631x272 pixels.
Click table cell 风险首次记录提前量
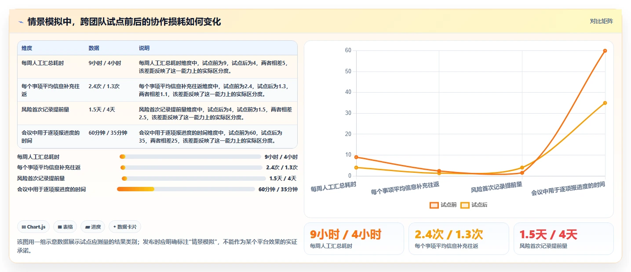point(45,110)
